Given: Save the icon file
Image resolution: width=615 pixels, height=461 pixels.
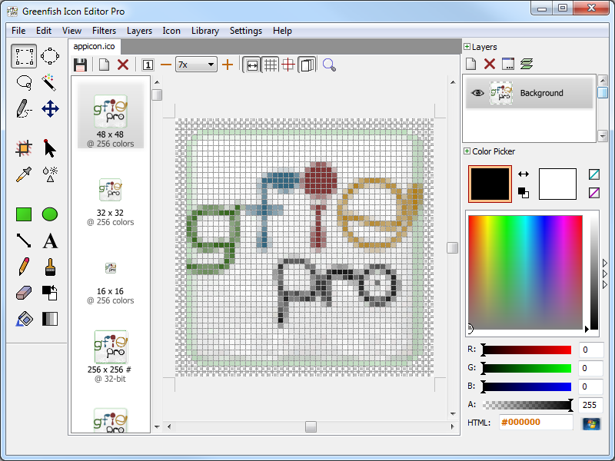Looking at the screenshot, I should coord(80,65).
